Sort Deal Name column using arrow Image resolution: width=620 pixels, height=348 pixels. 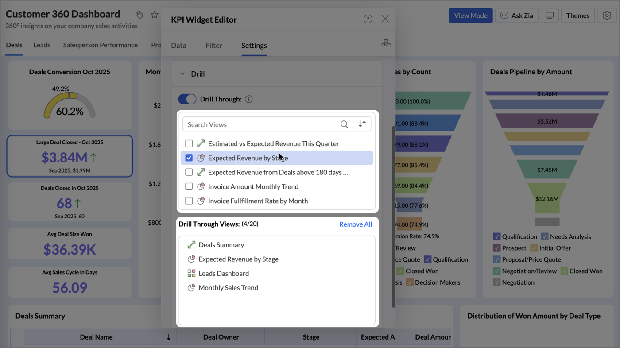[x=169, y=337]
